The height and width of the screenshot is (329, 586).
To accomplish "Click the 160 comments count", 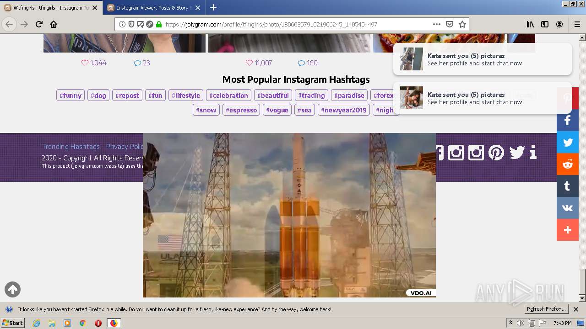I will tap(308, 63).
